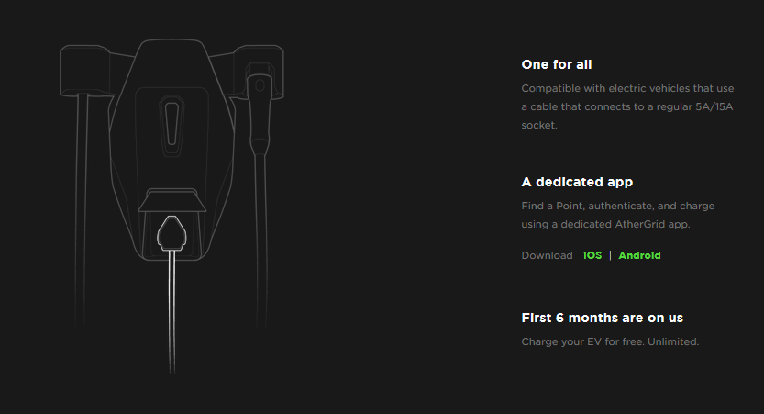Click the socket hood above the plug
Viewport: 764px width, 414px height.
click(x=172, y=200)
